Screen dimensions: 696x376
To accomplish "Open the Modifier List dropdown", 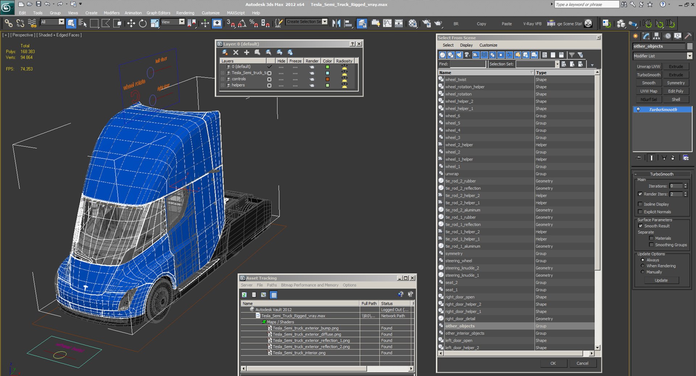I will [x=689, y=56].
